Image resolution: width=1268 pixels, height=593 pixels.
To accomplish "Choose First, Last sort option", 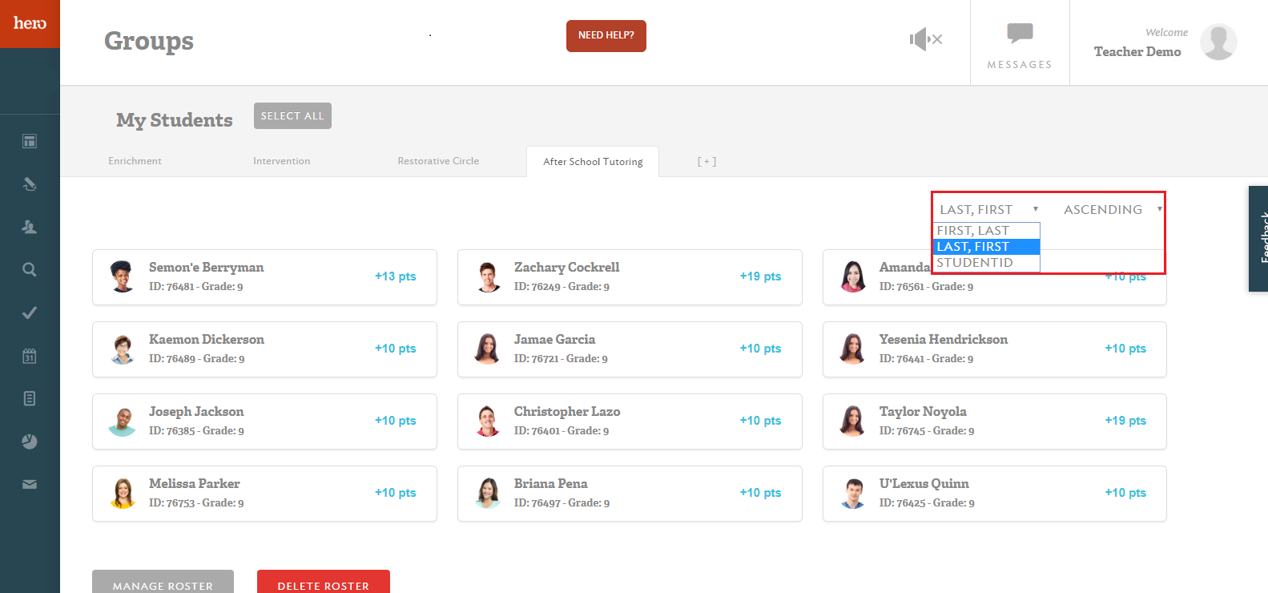I will [x=987, y=231].
